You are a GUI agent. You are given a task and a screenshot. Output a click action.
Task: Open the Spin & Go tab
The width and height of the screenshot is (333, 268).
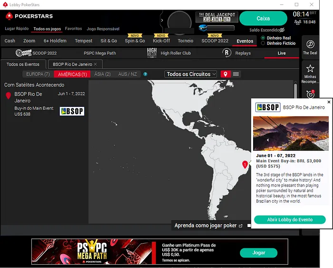click(135, 41)
